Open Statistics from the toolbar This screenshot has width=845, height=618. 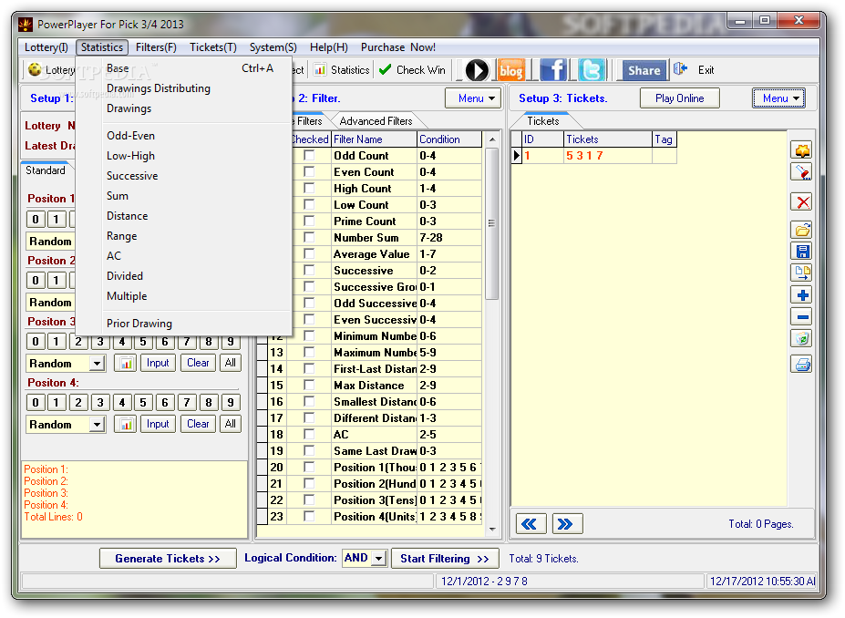[x=342, y=70]
